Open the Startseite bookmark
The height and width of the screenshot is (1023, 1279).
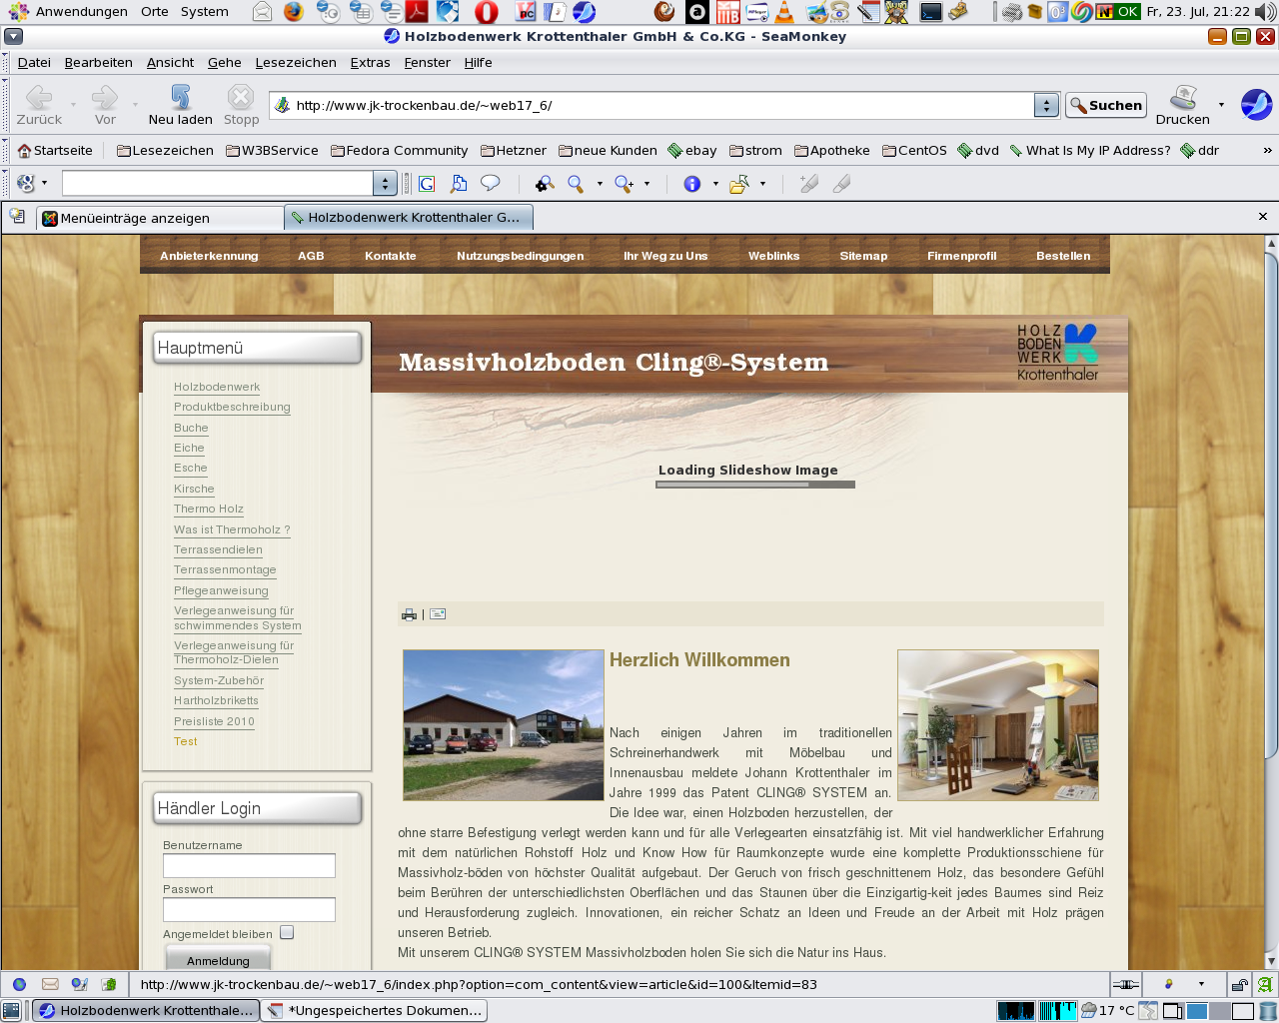click(x=55, y=151)
